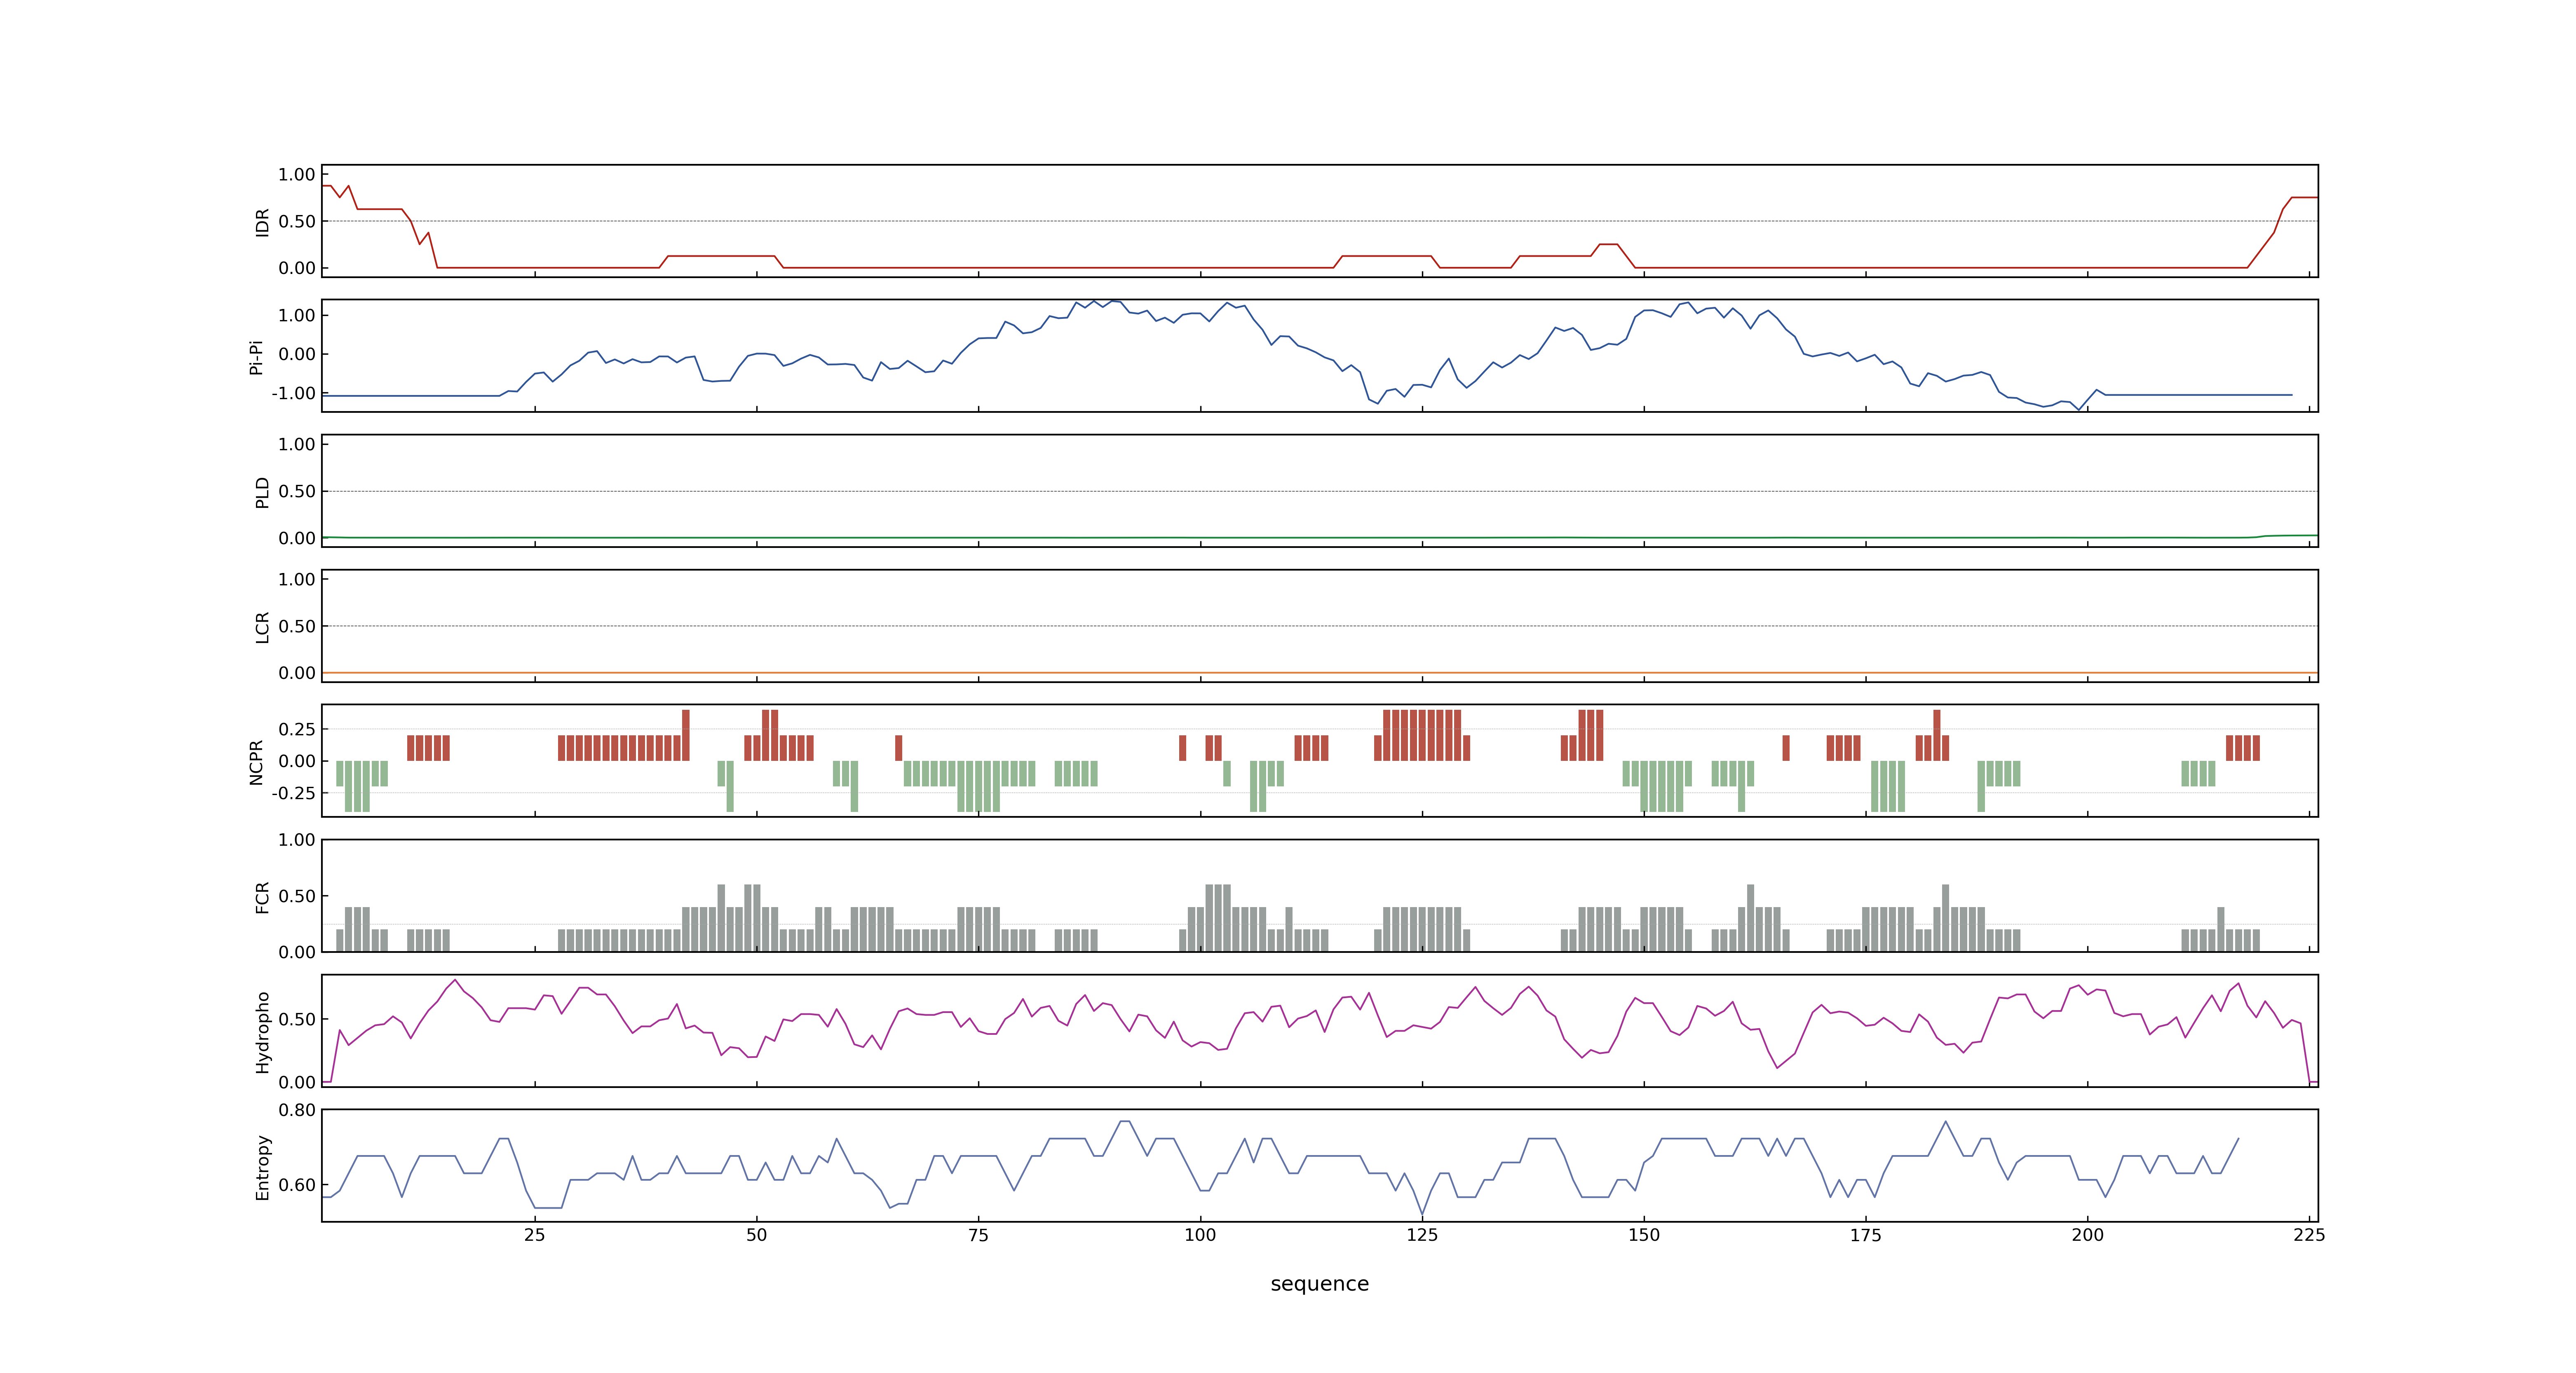Click the 0.50 tick of the PLD panel
The height and width of the screenshot is (1373, 2576).
297,491
